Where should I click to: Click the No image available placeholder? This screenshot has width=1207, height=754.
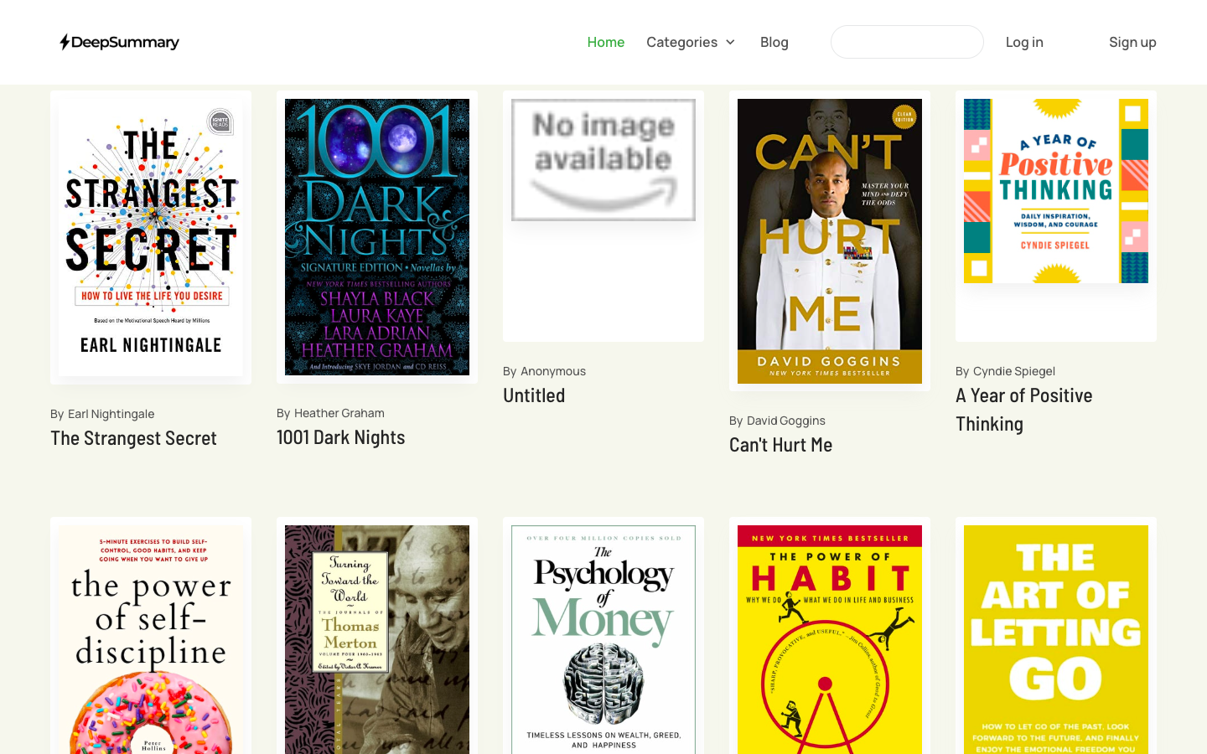coord(603,160)
